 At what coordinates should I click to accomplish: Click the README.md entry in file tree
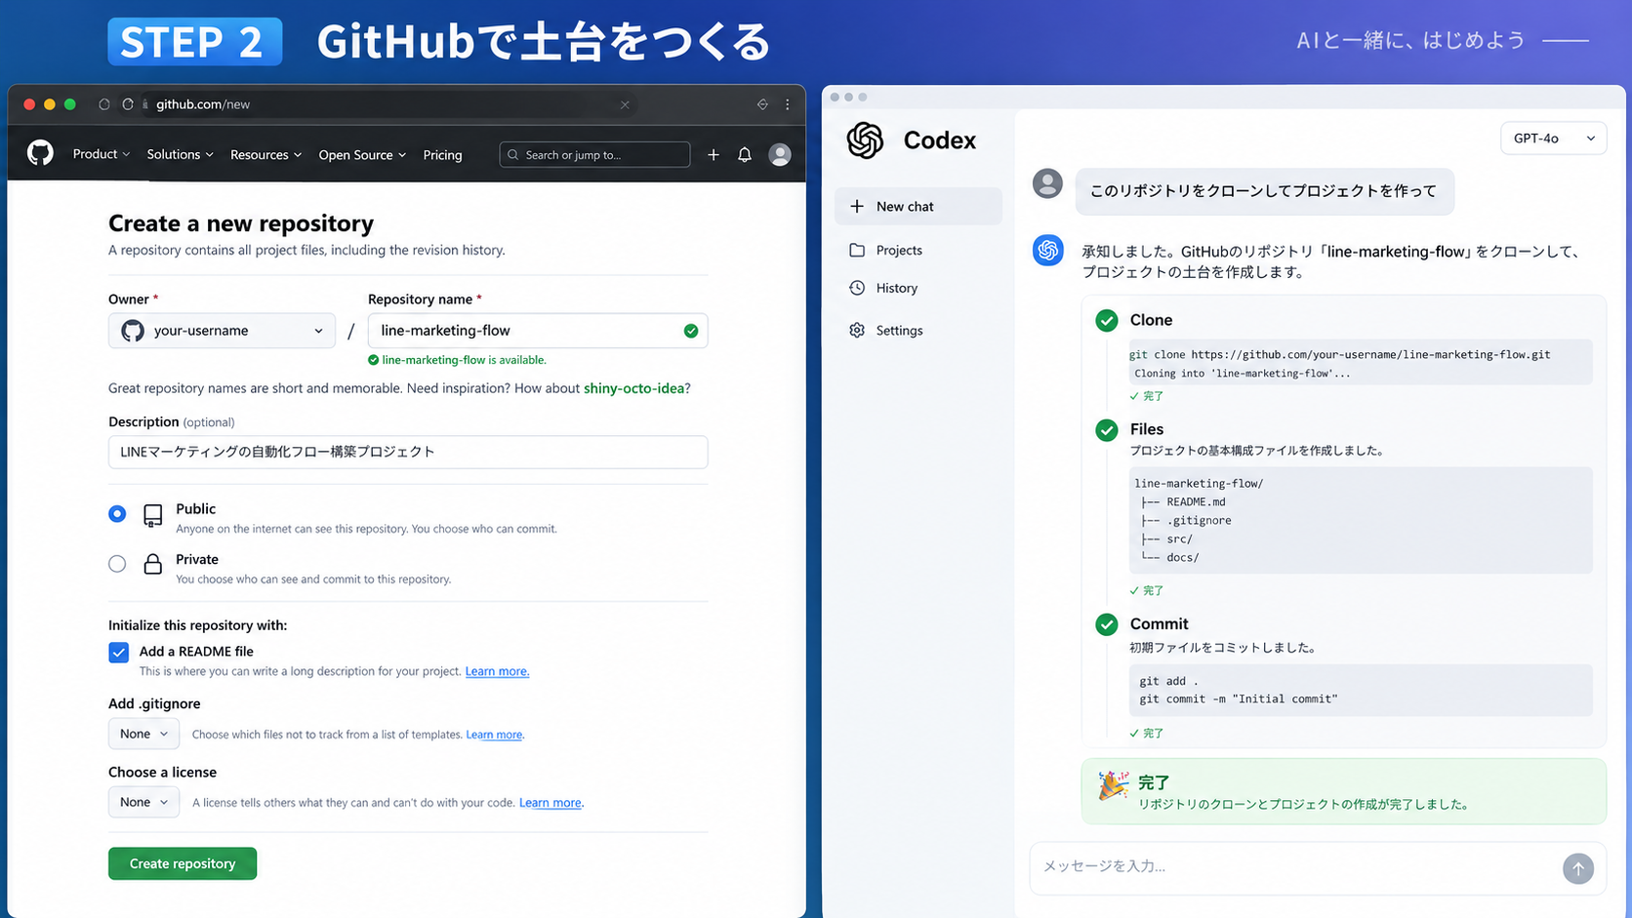click(x=1196, y=501)
